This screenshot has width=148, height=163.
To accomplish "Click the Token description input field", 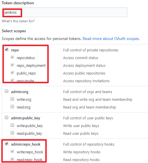I will pyautogui.click(x=64, y=12).
